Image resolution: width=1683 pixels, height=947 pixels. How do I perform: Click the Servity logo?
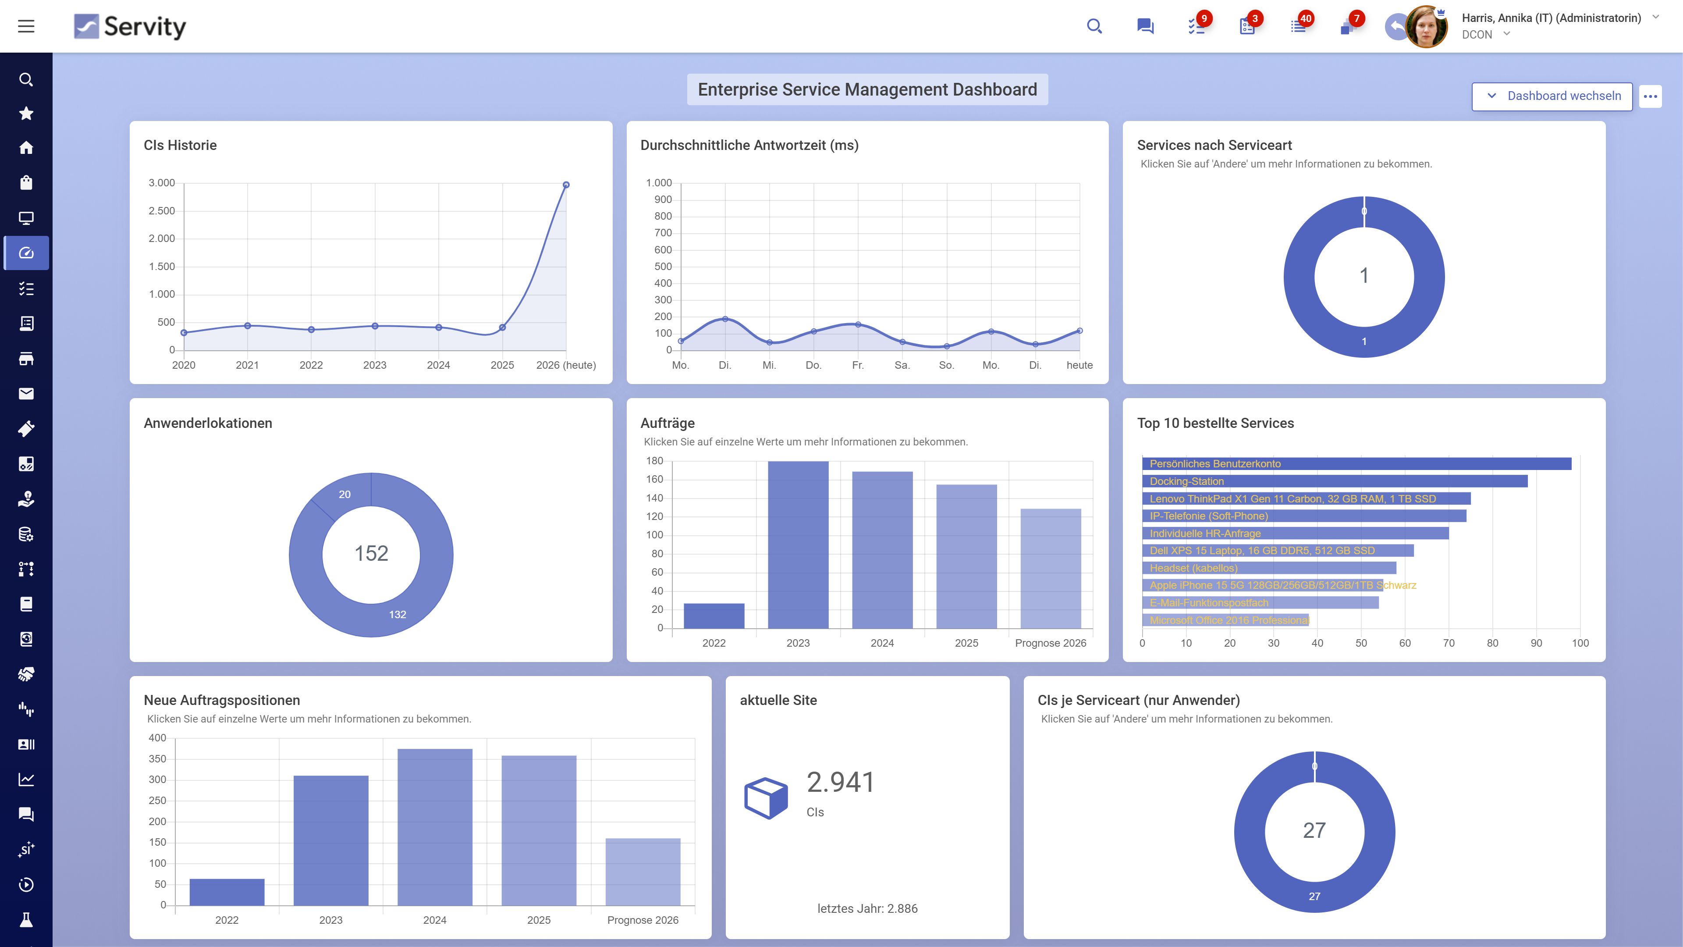pyautogui.click(x=129, y=27)
